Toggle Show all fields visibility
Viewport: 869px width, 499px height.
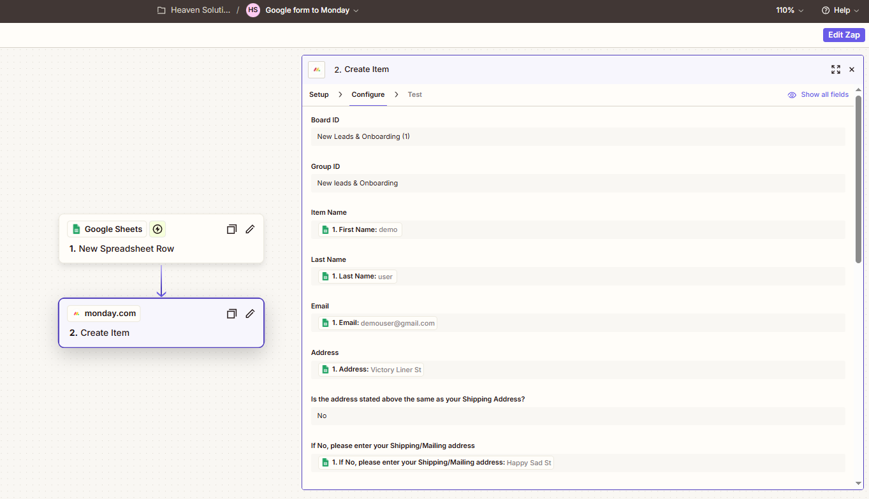pyautogui.click(x=819, y=94)
